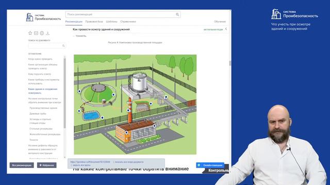330x185 pixels.
Task: Switch to the Рекомендации tab
Action: pyautogui.click(x=74, y=22)
